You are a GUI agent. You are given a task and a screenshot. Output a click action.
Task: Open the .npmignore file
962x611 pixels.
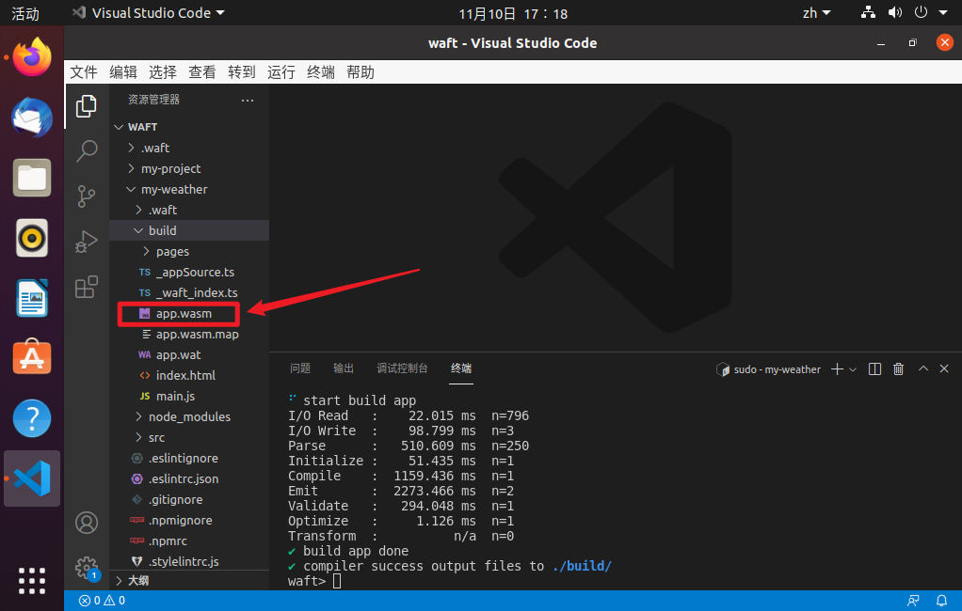click(189, 521)
